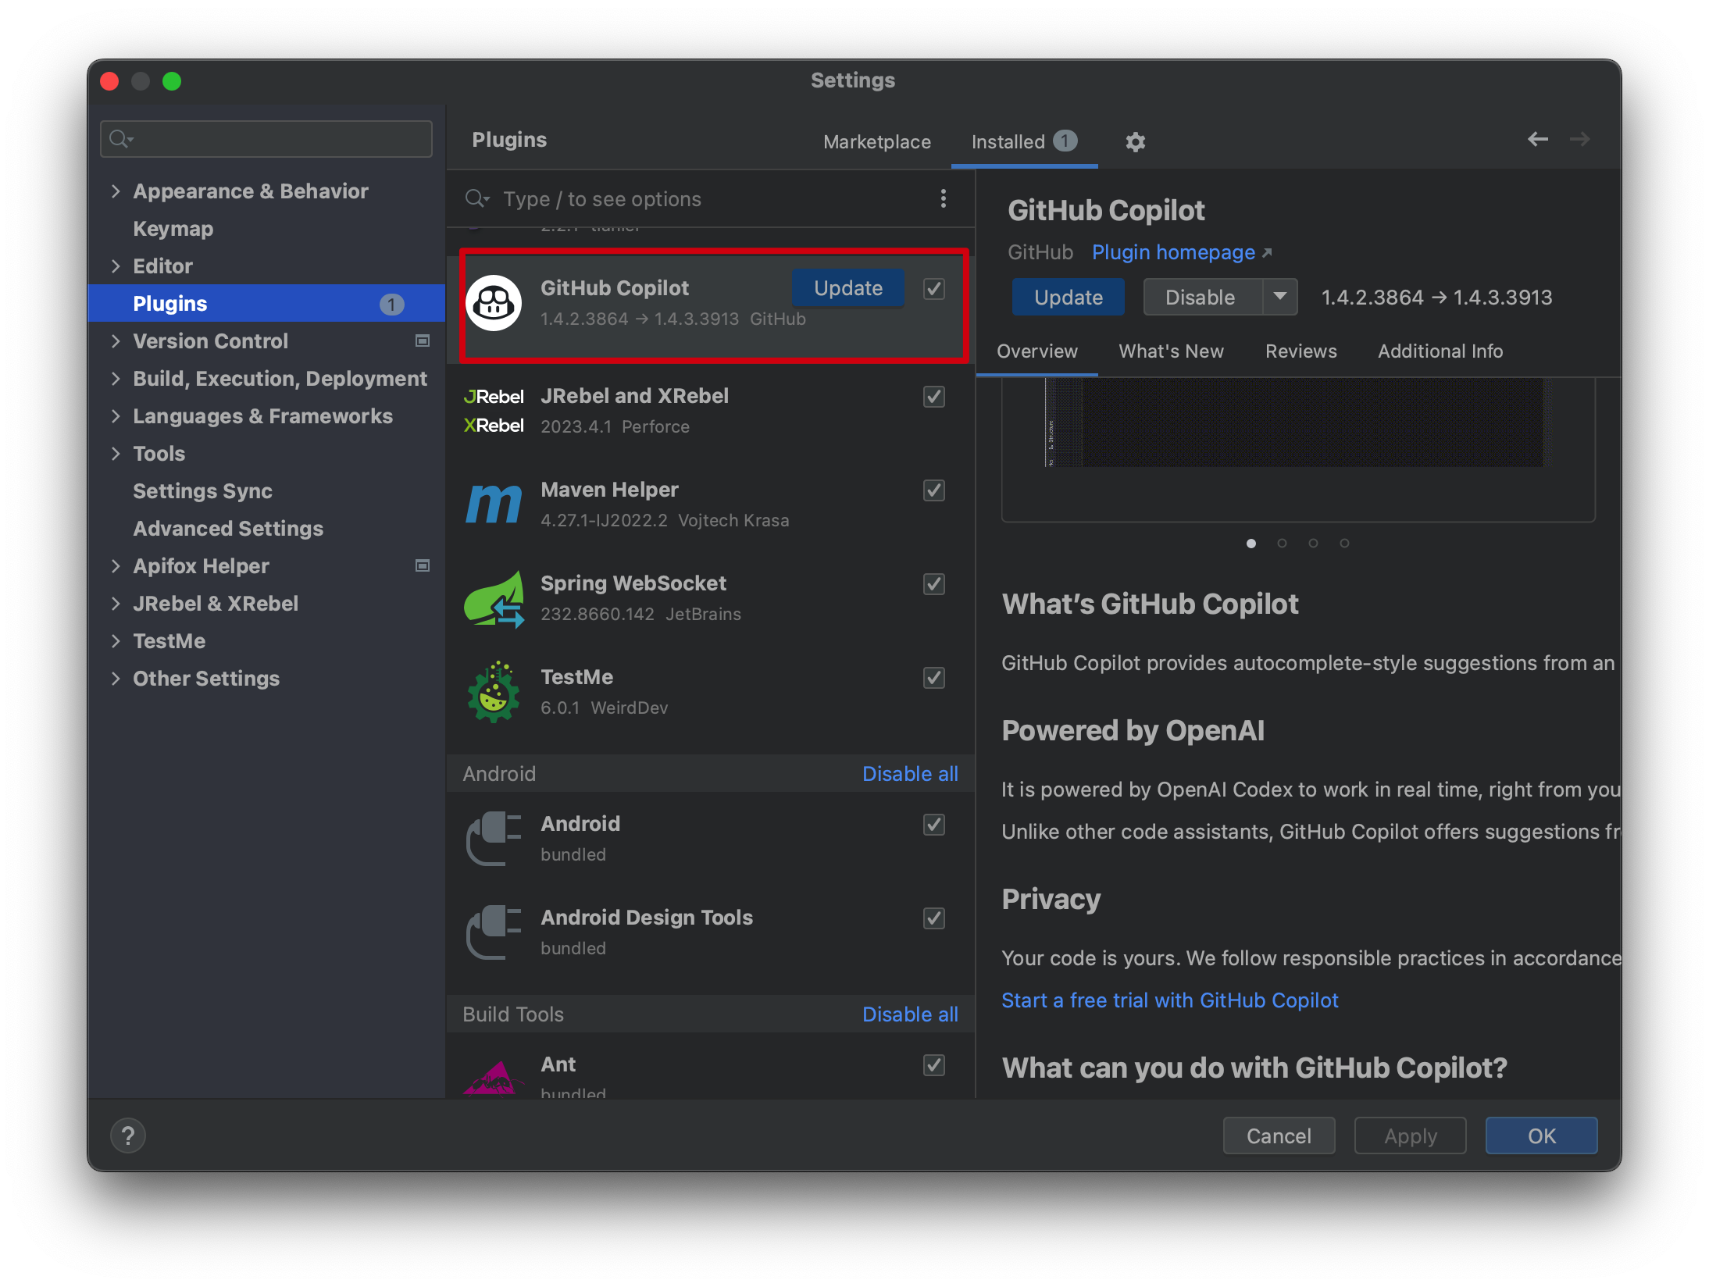Click the Cancel button
The width and height of the screenshot is (1709, 1287).
point(1279,1135)
